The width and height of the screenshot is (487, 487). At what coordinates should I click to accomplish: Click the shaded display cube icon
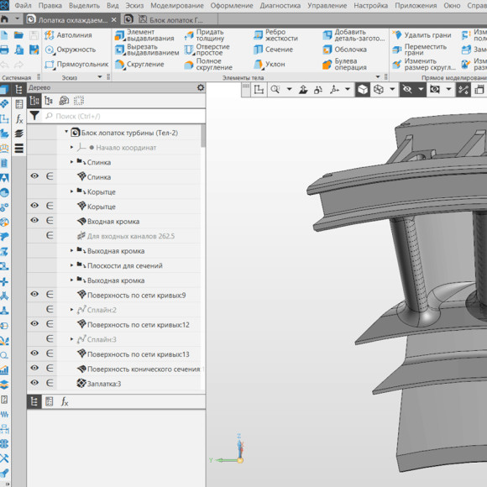click(x=363, y=90)
